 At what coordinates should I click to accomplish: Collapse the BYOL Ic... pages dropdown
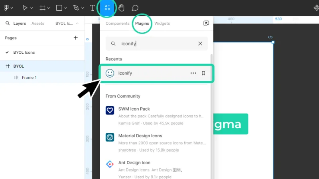(x=77, y=23)
